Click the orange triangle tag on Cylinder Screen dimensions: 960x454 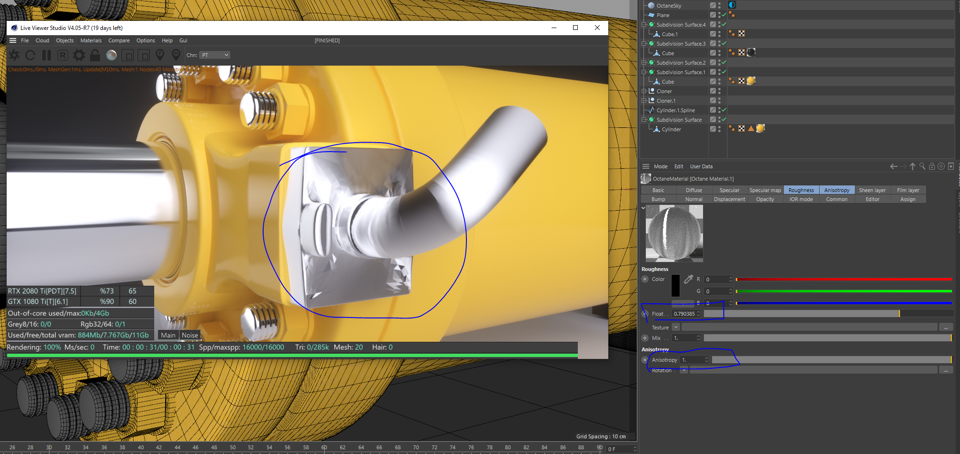(751, 129)
